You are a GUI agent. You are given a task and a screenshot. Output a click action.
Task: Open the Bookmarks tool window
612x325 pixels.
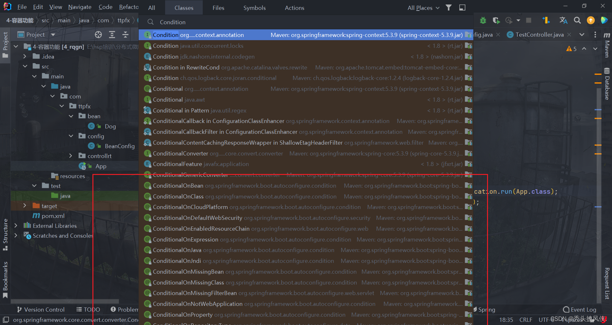[x=5, y=280]
